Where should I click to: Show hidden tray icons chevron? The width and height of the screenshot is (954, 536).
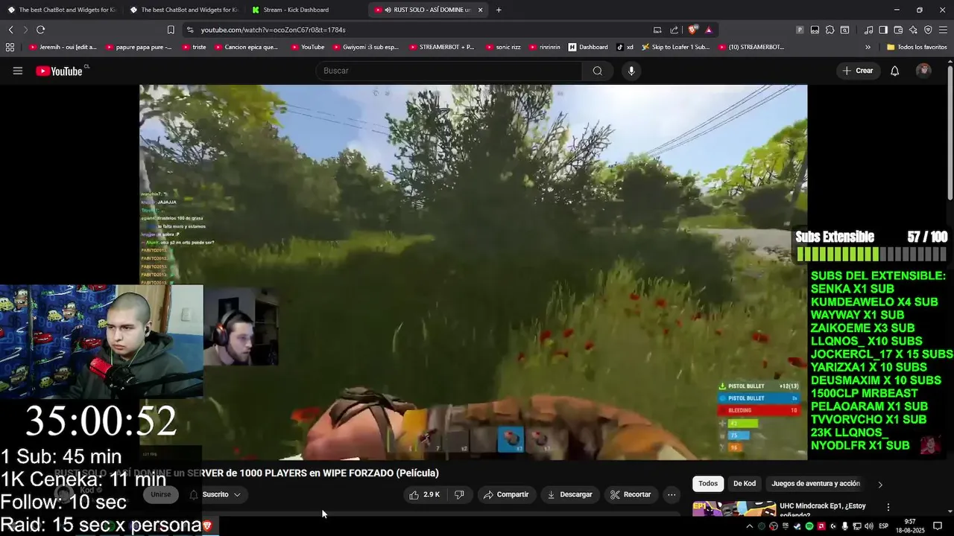pos(749,526)
